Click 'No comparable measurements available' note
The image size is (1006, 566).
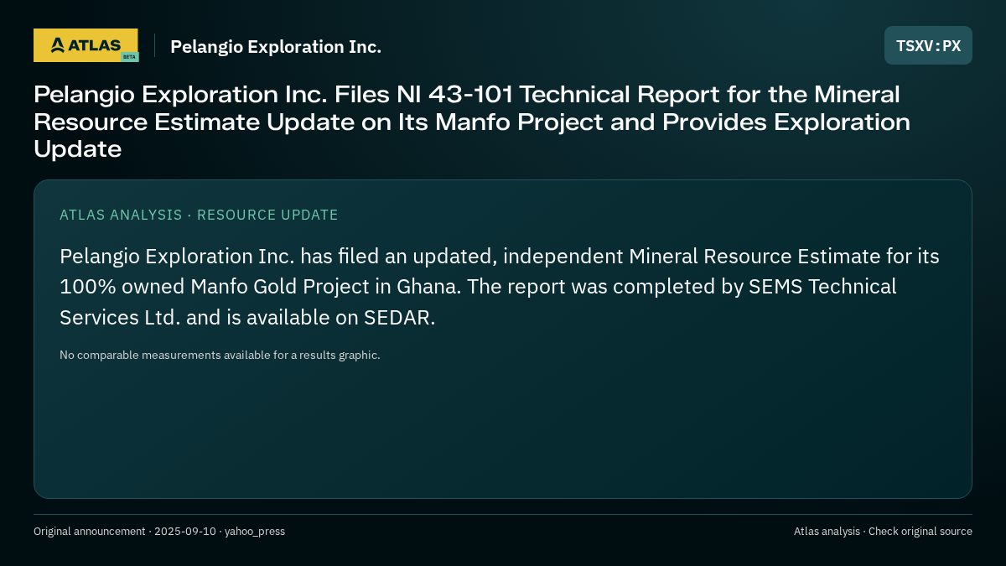pyautogui.click(x=220, y=355)
